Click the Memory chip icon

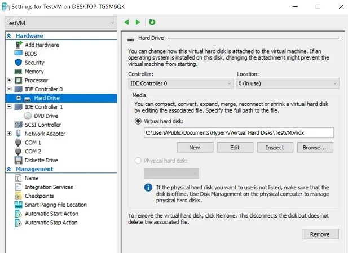18,72
